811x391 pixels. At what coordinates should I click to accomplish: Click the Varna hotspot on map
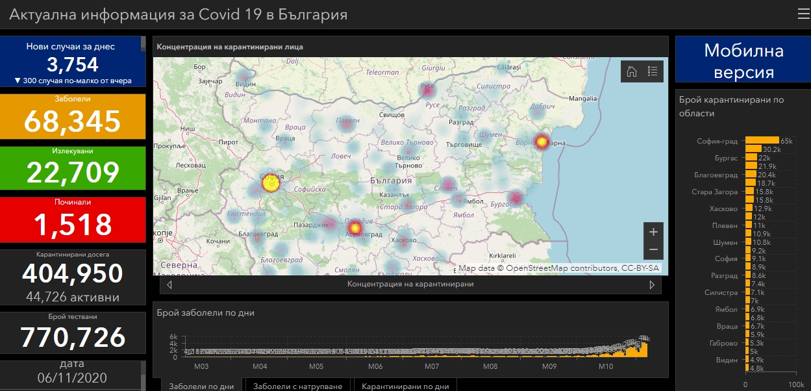tap(542, 141)
